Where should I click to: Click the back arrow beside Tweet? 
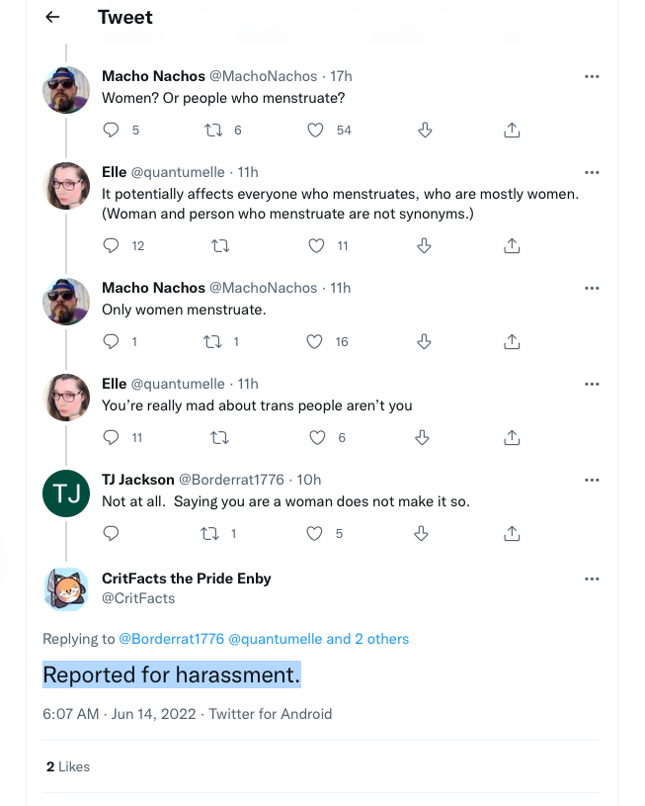click(52, 17)
